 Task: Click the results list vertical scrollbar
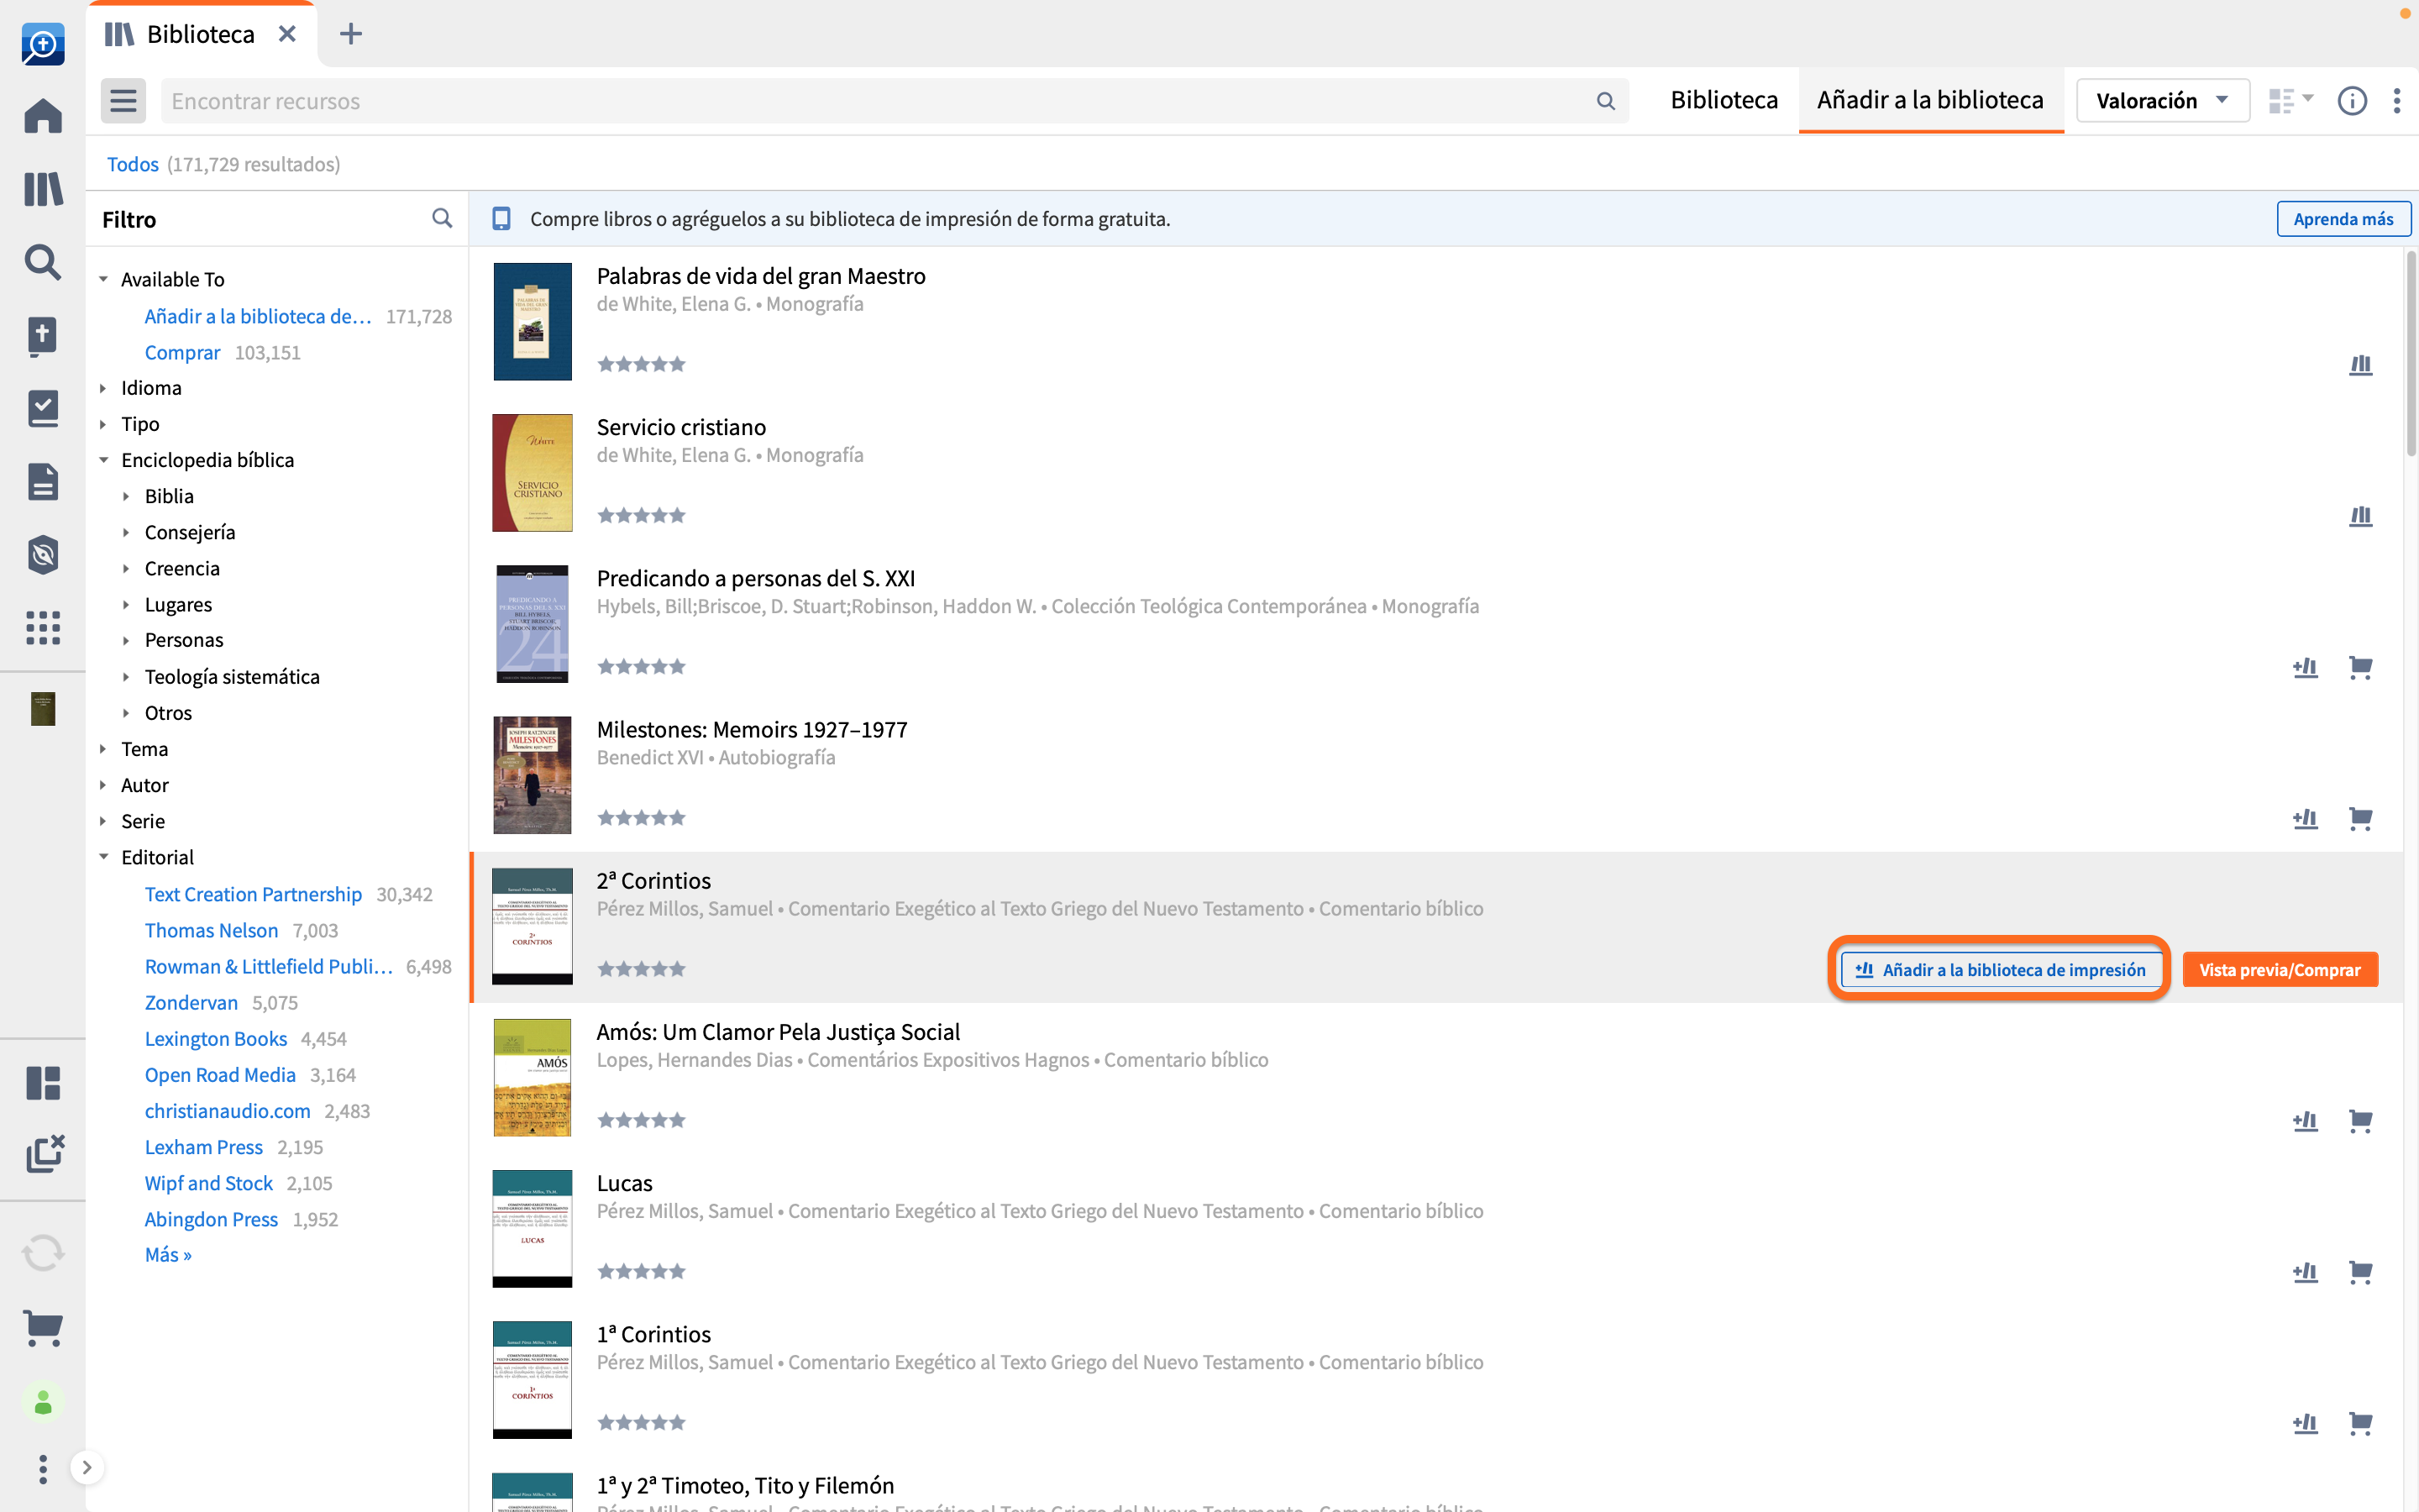point(2410,352)
